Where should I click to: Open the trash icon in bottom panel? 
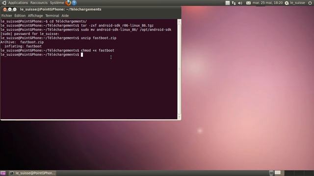pos(271,173)
